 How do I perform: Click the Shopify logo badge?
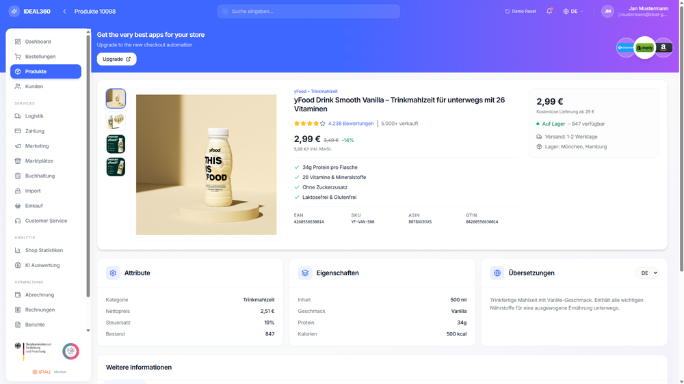point(645,48)
